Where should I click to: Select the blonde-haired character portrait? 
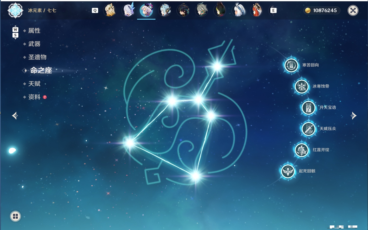pos(110,10)
